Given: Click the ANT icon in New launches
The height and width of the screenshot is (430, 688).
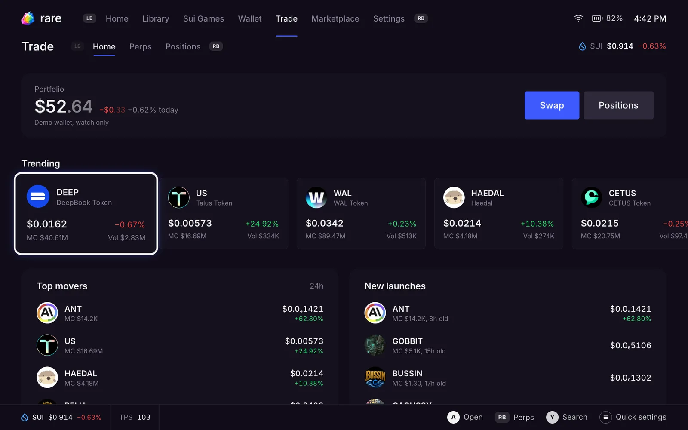Looking at the screenshot, I should coord(375,313).
